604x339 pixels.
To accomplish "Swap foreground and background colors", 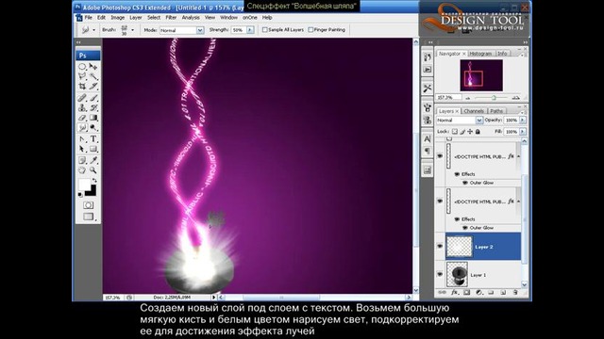I will pos(94,180).
